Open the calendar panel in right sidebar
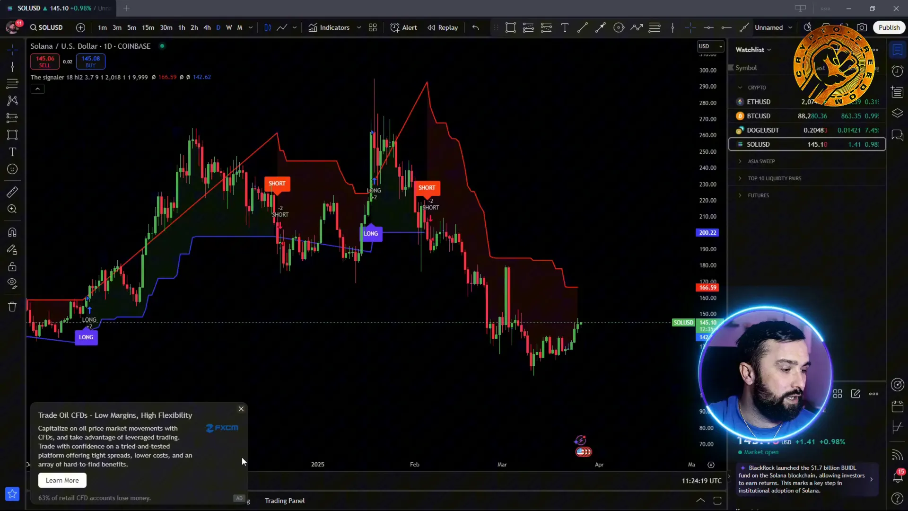This screenshot has width=908, height=511. click(897, 406)
